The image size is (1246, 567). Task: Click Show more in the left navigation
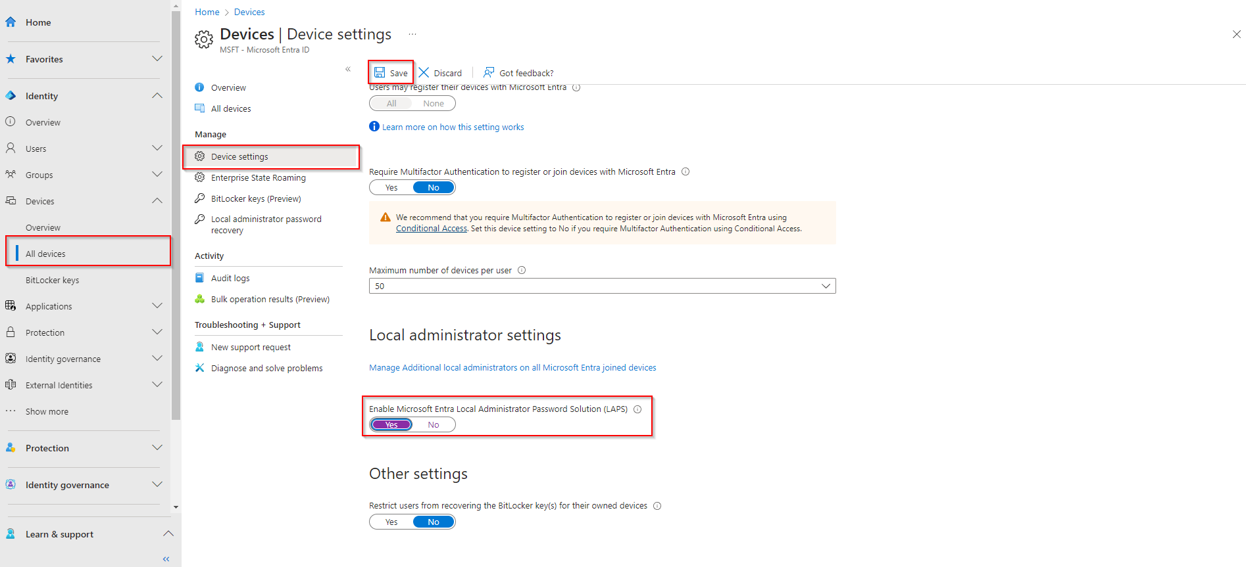[x=47, y=411]
